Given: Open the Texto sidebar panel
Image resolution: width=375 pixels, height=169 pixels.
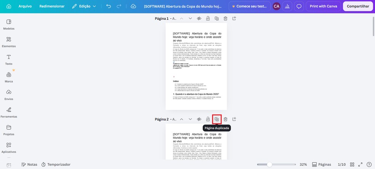Looking at the screenshot, I should 9,60.
